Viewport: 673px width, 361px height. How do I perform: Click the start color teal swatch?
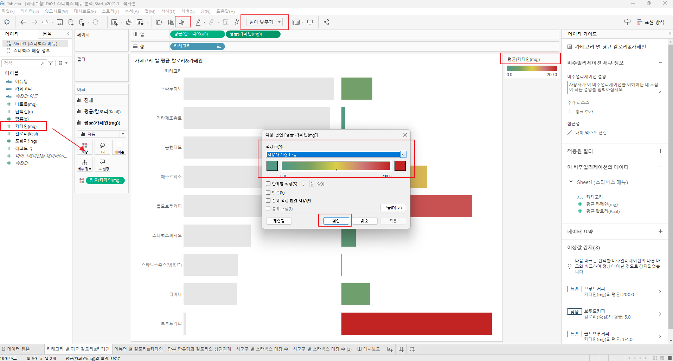pyautogui.click(x=272, y=166)
